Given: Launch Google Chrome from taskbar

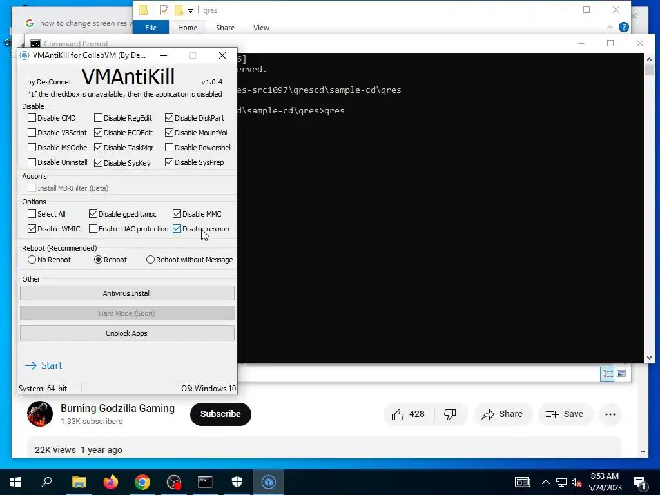Looking at the screenshot, I should point(142,481).
